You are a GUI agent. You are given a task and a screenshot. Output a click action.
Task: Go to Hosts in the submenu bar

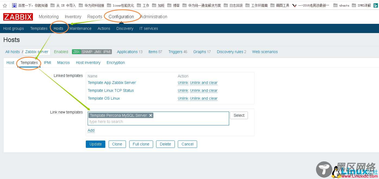(x=58, y=28)
